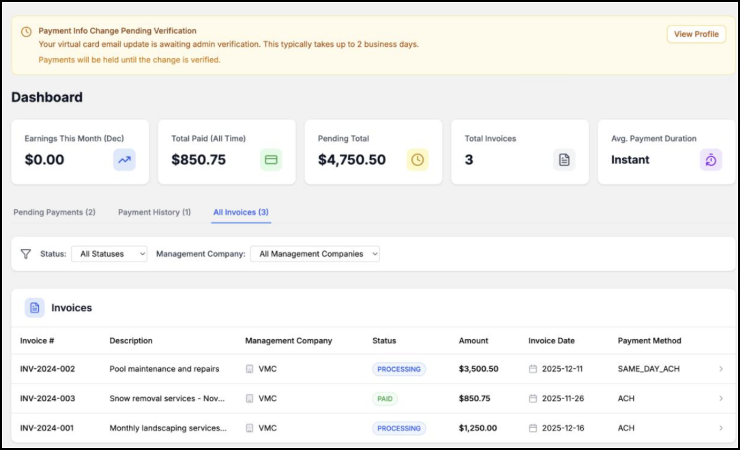This screenshot has height=450, width=740.
Task: Click the $3,500.50 amount
Action: [479, 369]
